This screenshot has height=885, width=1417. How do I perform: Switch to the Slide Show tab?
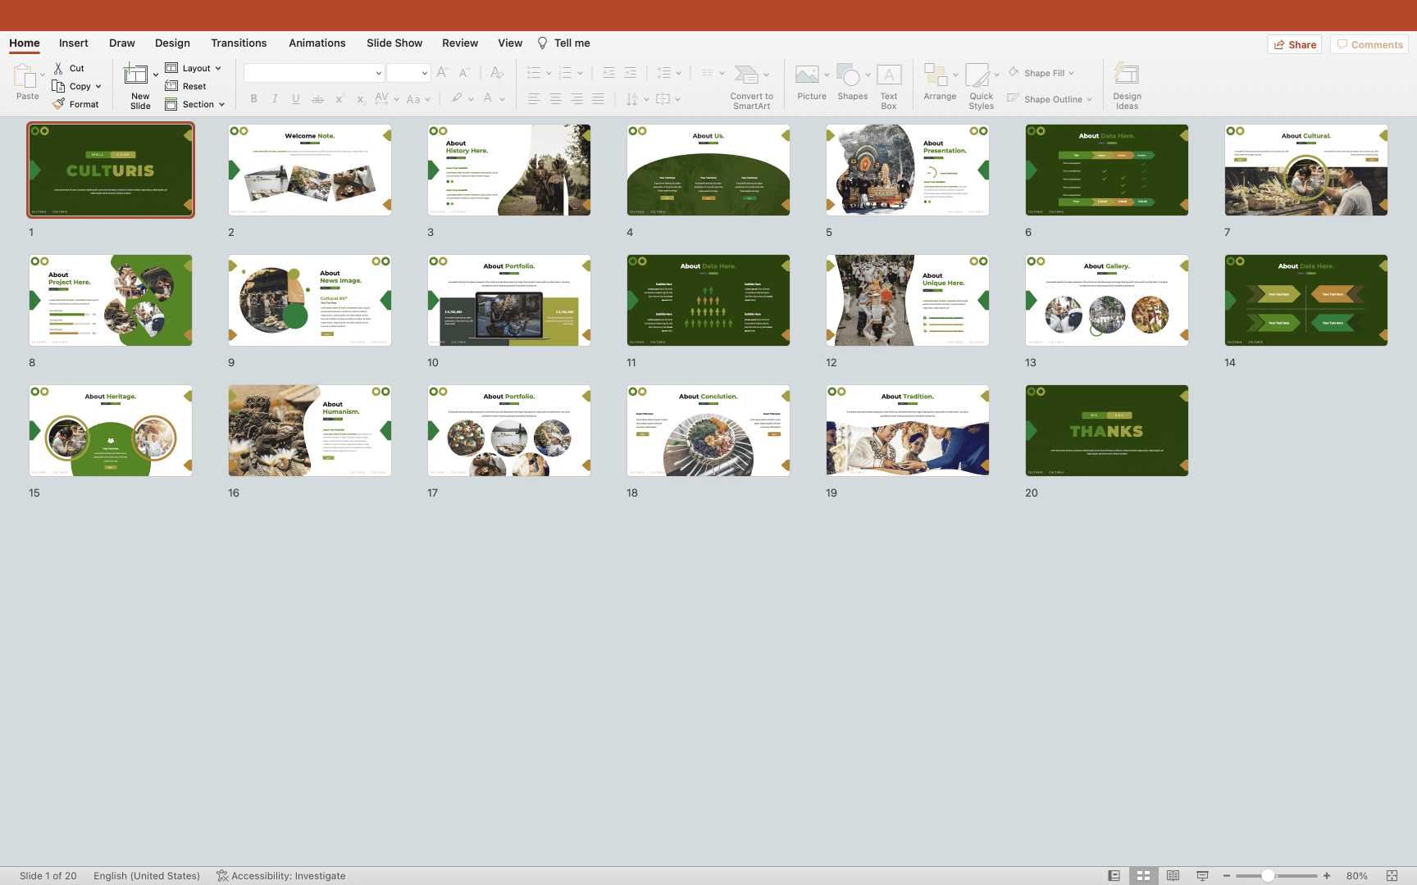pos(394,43)
